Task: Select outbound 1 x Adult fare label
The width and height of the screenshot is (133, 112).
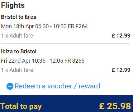Action: [17, 36]
